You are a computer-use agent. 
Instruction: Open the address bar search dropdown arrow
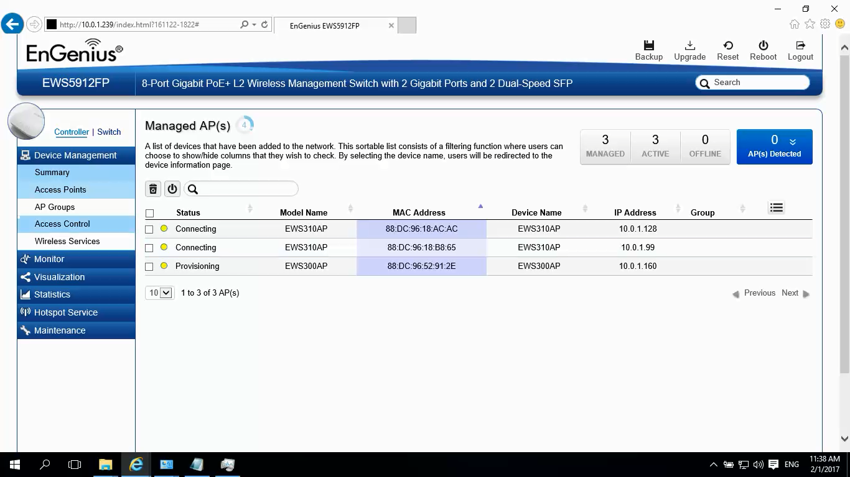click(x=254, y=24)
